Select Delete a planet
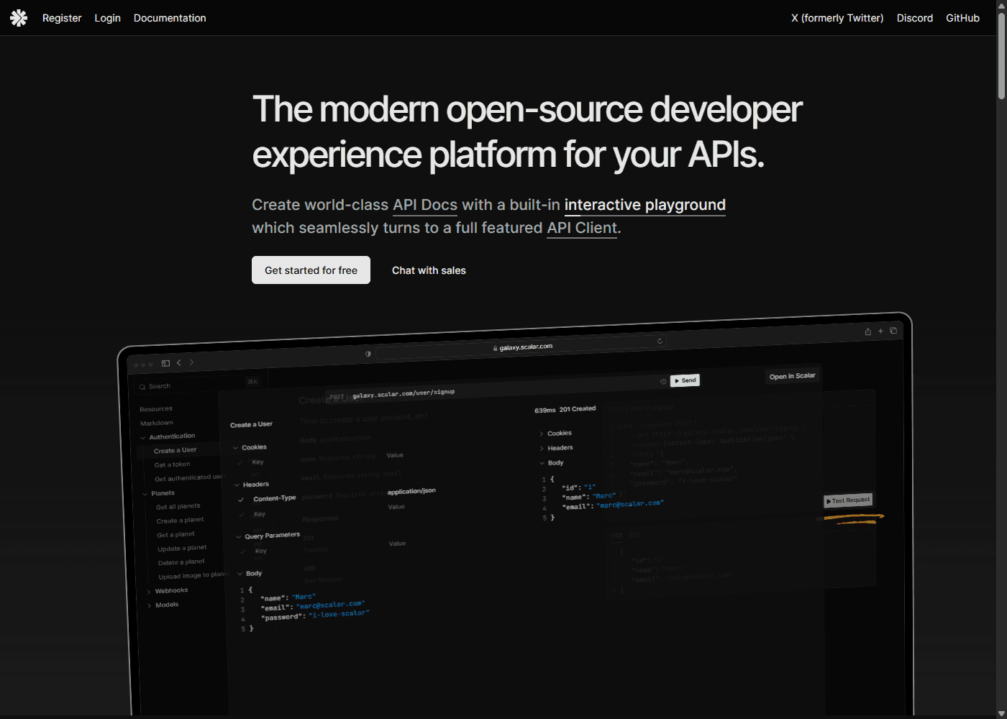 point(182,562)
